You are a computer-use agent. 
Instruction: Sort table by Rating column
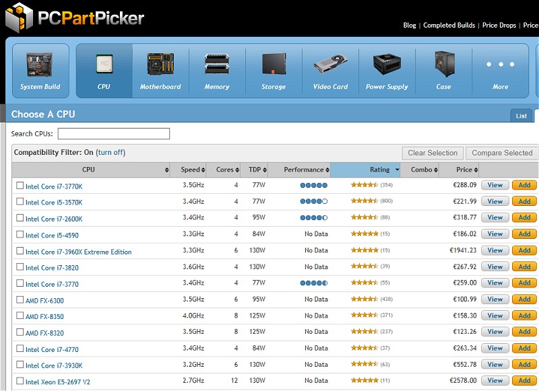pos(365,170)
